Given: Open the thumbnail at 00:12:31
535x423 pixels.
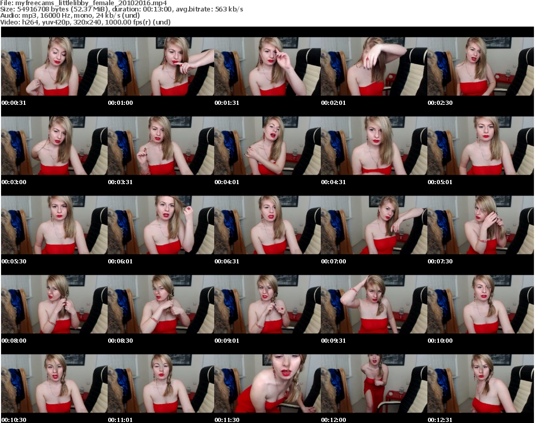Looking at the screenshot, I should (x=481, y=383).
